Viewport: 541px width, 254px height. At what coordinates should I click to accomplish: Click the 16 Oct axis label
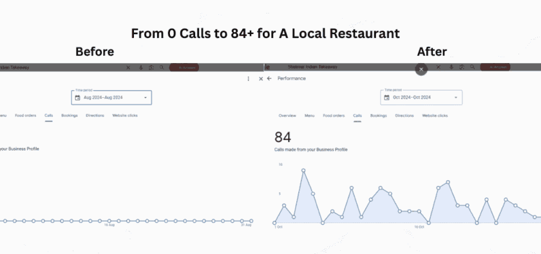click(419, 227)
